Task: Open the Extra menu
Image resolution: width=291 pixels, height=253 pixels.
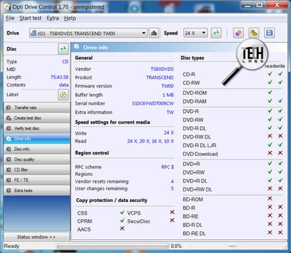Action: 52,18
